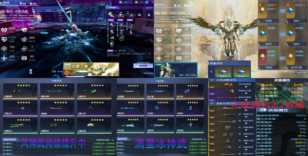This screenshot has height=156, width=308.
Task: Click the 暴击伤害 27571.2% value in 武器属性
Action: pos(293,89)
